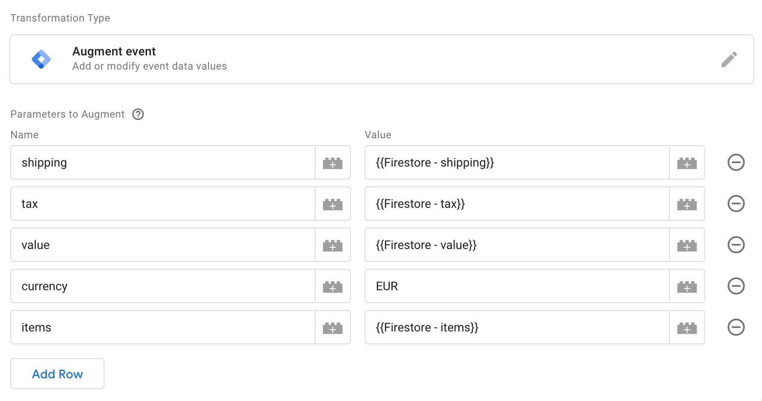Remove the shipping parameter row
The width and height of the screenshot is (762, 401).
point(736,162)
